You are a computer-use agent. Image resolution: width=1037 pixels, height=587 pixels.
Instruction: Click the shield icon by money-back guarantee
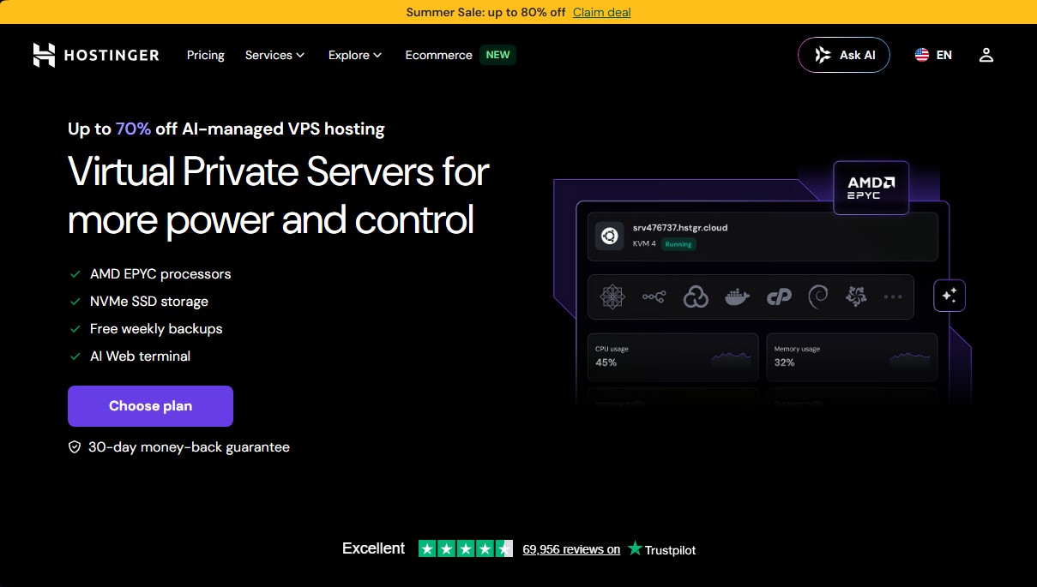click(75, 447)
